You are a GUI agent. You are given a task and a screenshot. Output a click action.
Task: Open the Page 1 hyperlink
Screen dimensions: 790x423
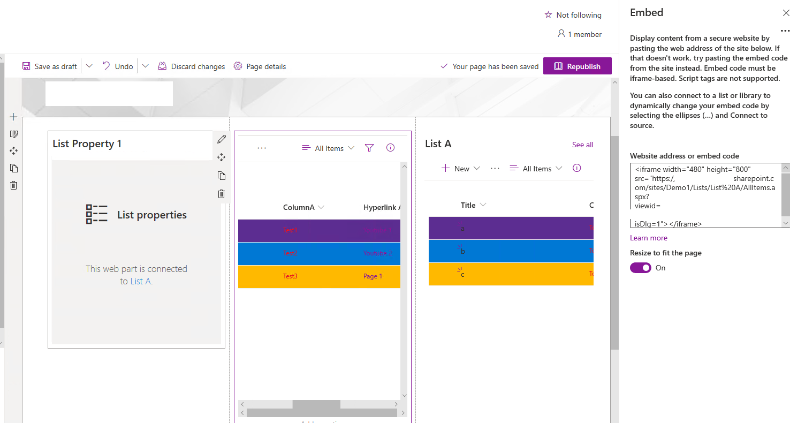tap(373, 276)
